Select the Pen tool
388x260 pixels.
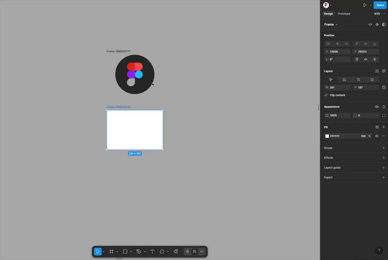pyautogui.click(x=139, y=252)
